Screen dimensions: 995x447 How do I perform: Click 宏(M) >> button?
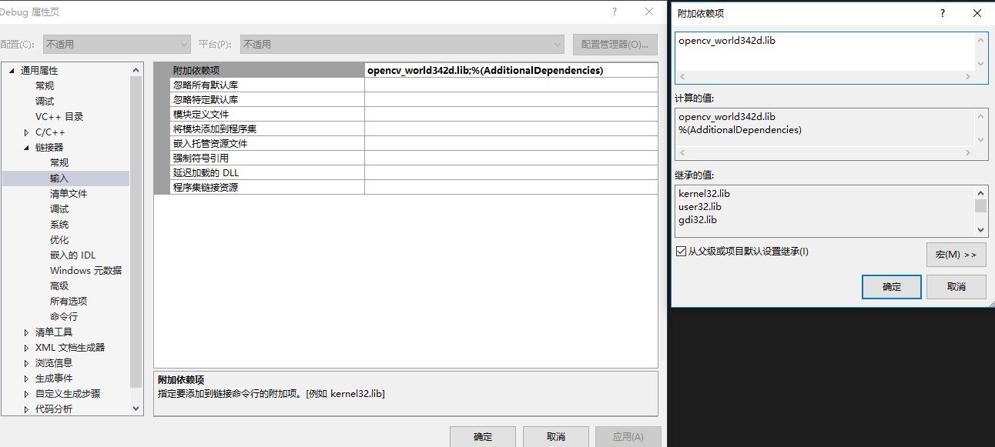coord(956,255)
